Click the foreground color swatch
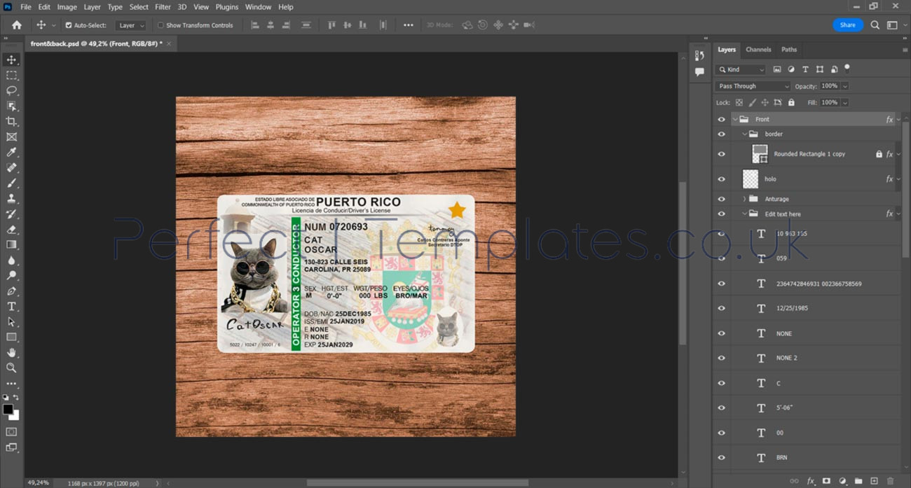Viewport: 911px width, 488px height. (x=8, y=409)
